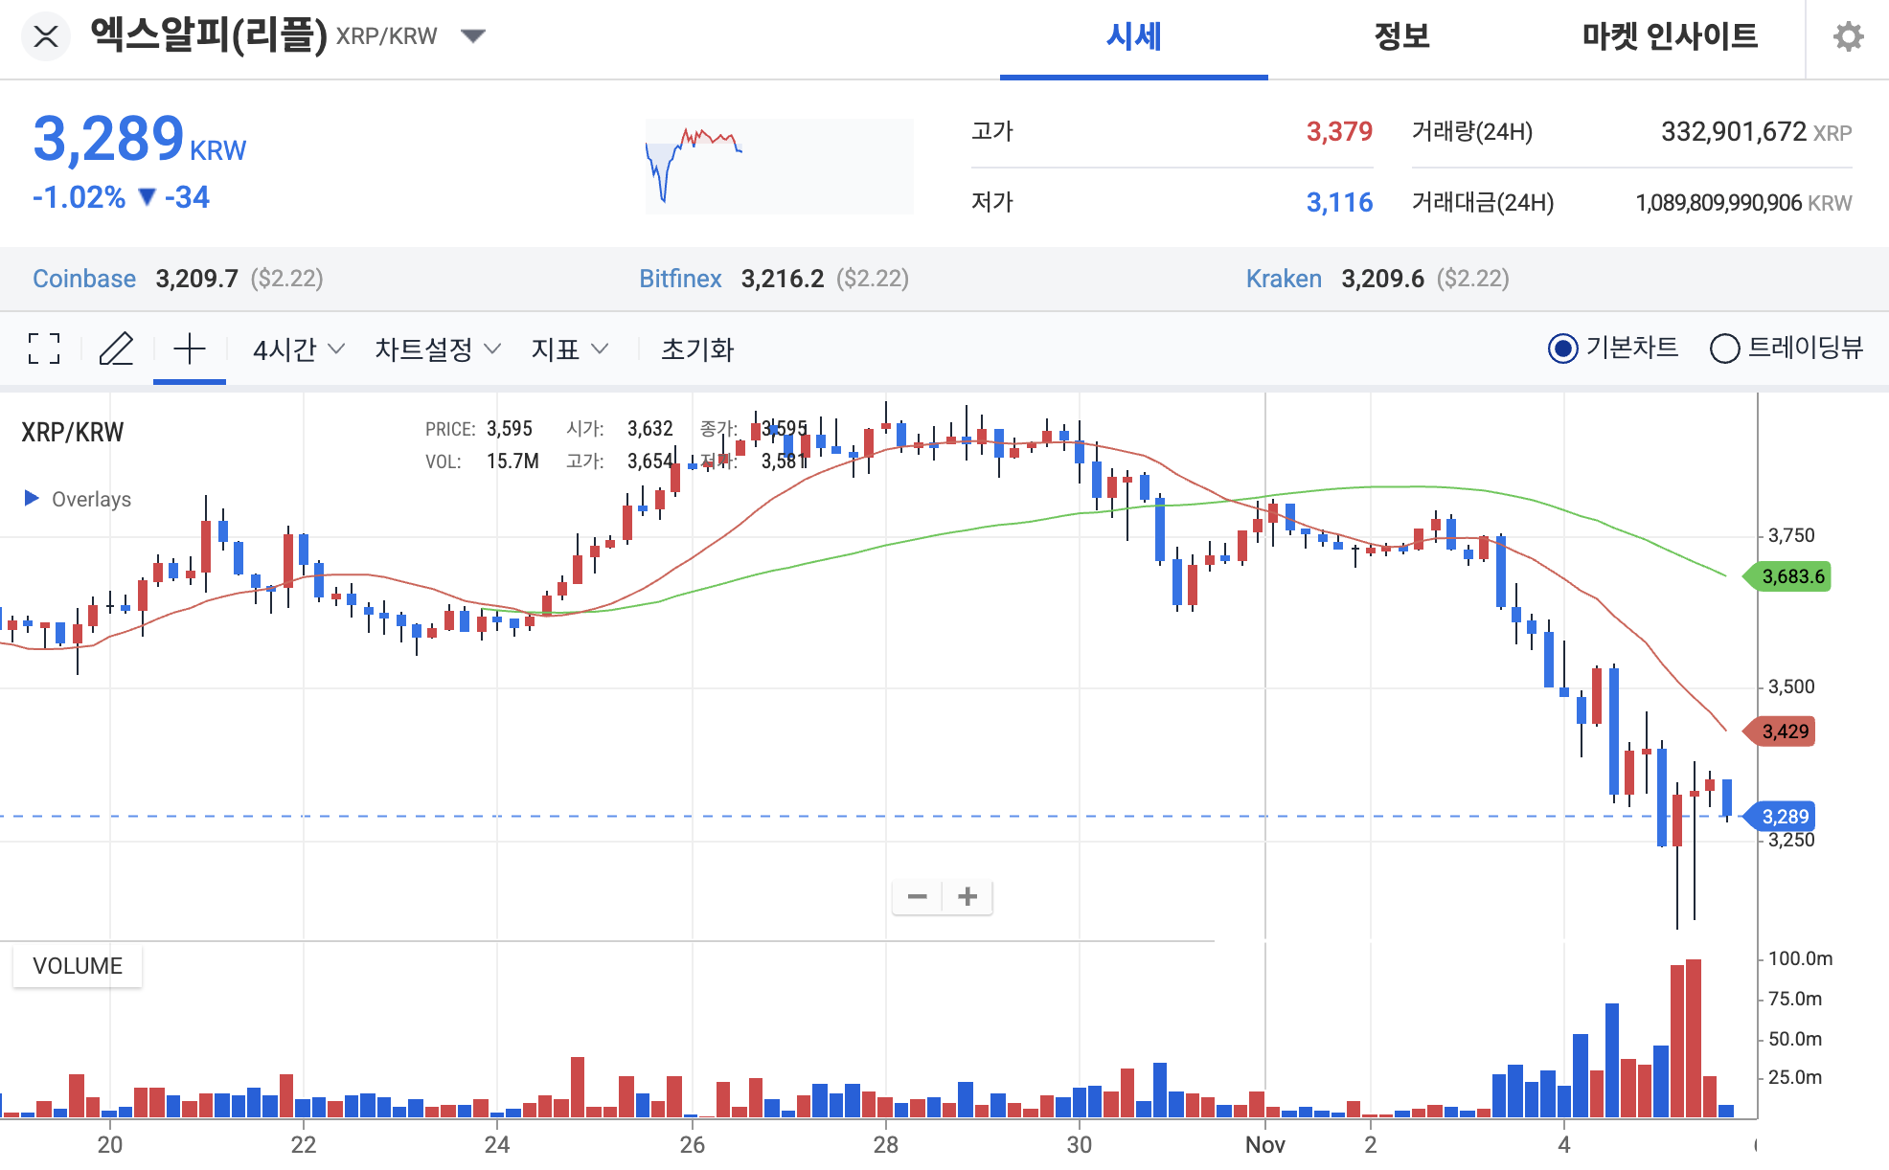Click the Overlays triangle icon
This screenshot has width=1889, height=1170.
pyautogui.click(x=31, y=498)
